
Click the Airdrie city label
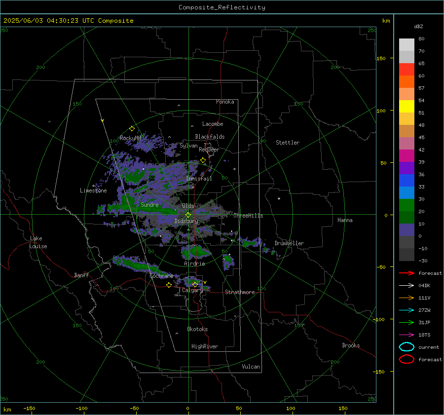(194, 264)
